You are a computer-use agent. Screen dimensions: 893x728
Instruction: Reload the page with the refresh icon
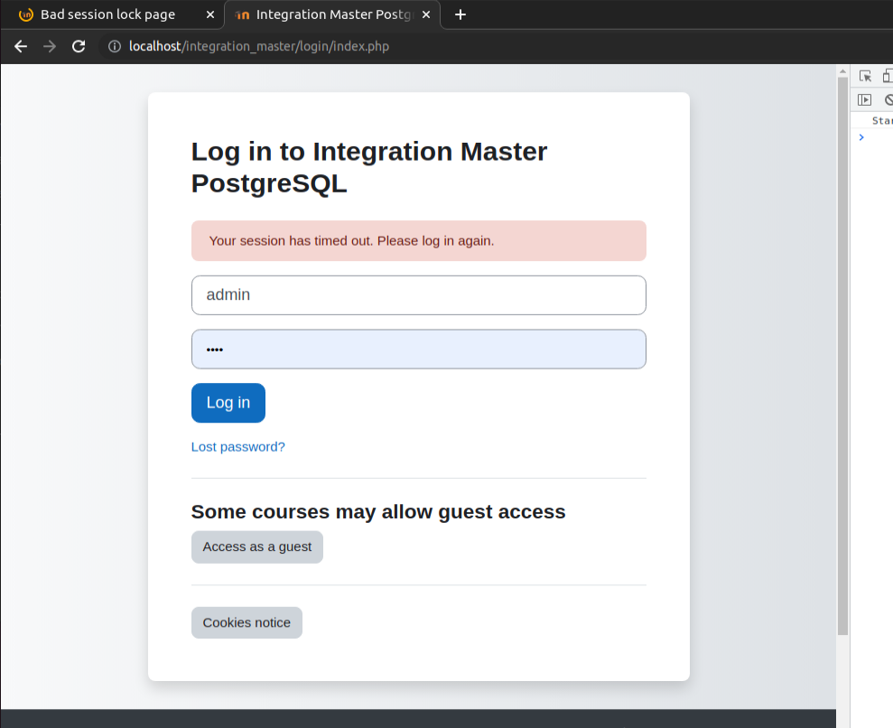(x=79, y=46)
